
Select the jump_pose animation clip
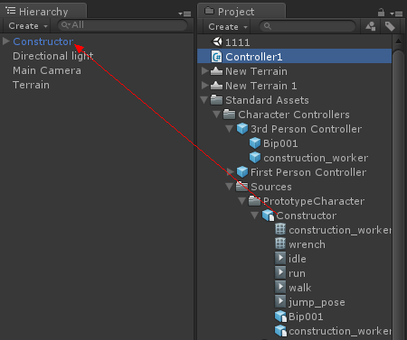317,302
